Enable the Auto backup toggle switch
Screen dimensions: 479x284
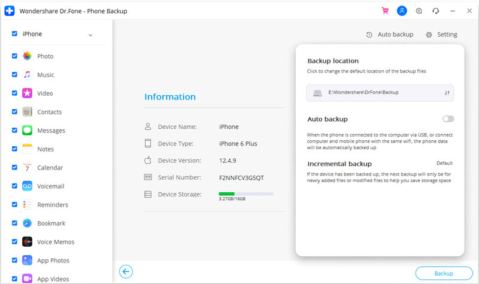[448, 119]
